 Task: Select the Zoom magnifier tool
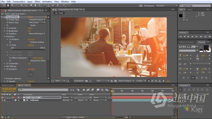(x=12, y=5)
